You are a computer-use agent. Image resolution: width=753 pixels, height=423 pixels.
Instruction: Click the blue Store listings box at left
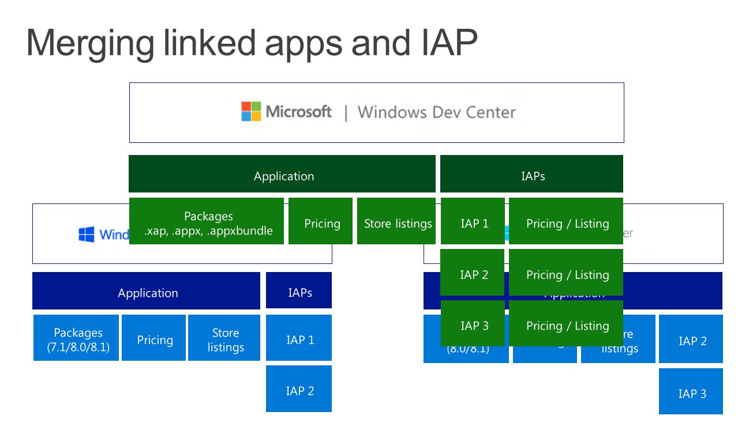(x=224, y=338)
